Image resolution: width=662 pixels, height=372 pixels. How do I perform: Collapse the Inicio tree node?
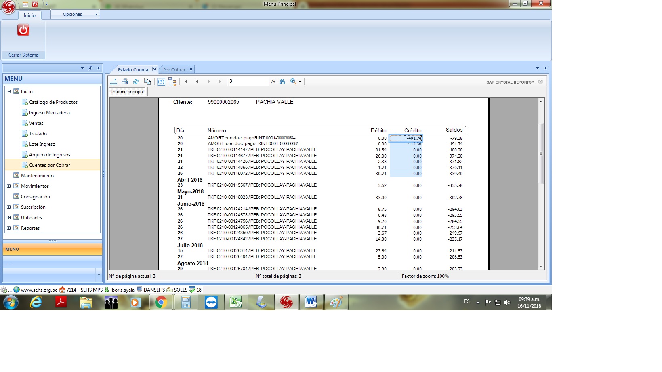(x=8, y=92)
